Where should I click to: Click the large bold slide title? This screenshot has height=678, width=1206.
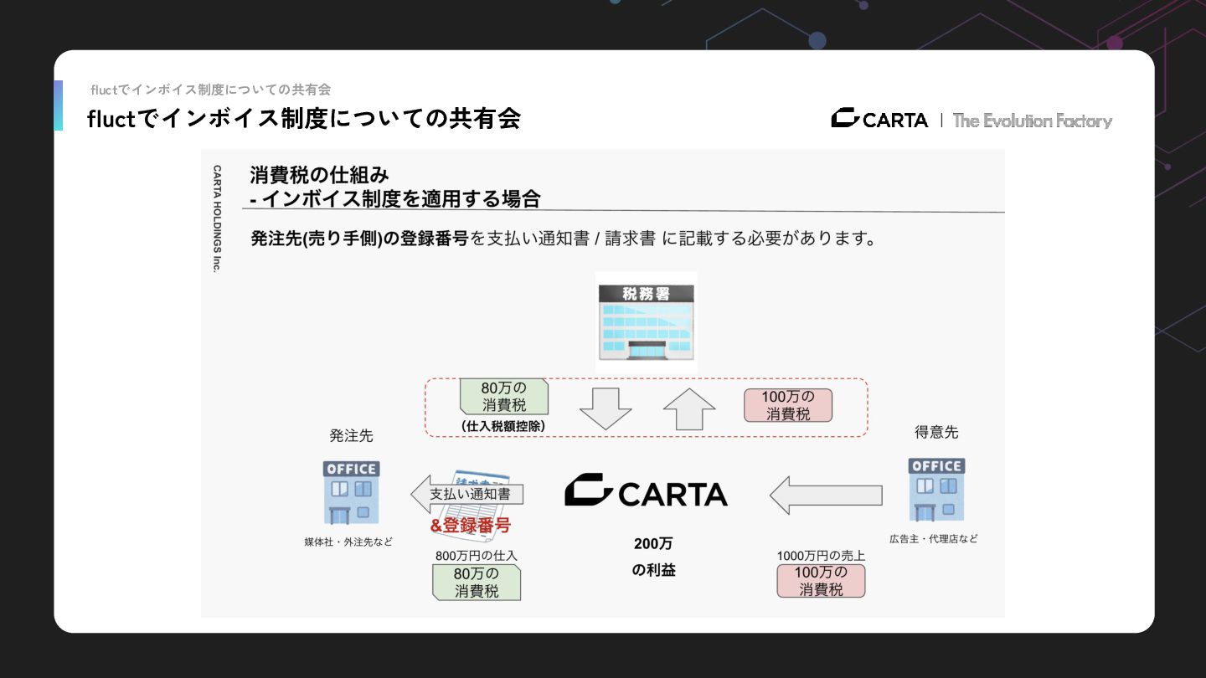point(304,119)
